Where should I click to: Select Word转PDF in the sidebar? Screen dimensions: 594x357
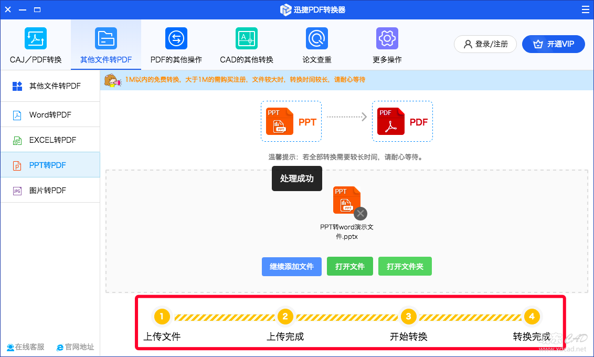pos(50,114)
